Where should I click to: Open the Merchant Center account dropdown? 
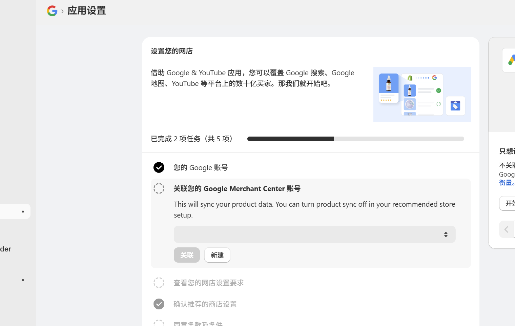coord(315,235)
